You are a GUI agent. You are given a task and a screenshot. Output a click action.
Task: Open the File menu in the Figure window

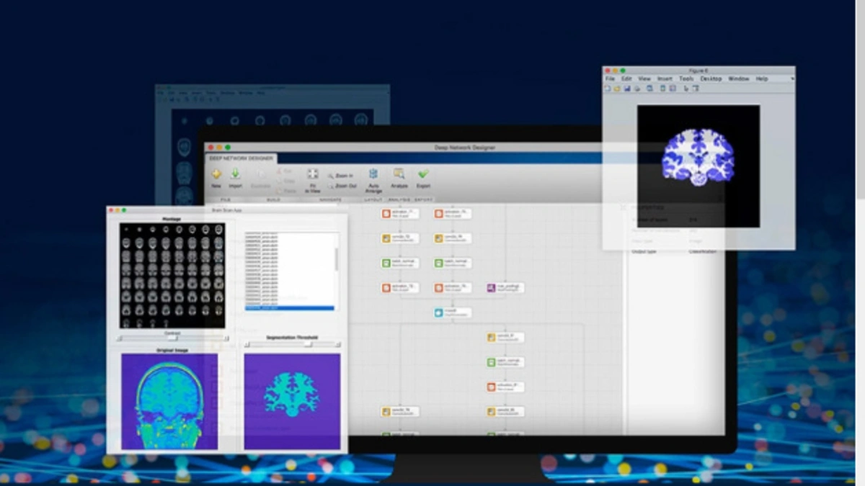[610, 78]
